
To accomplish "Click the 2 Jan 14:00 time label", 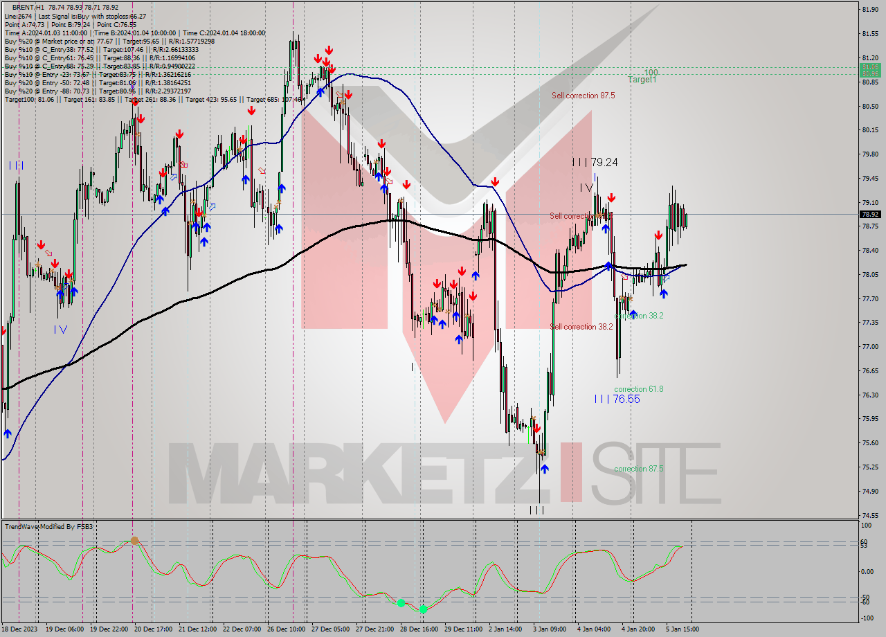I will click(505, 629).
